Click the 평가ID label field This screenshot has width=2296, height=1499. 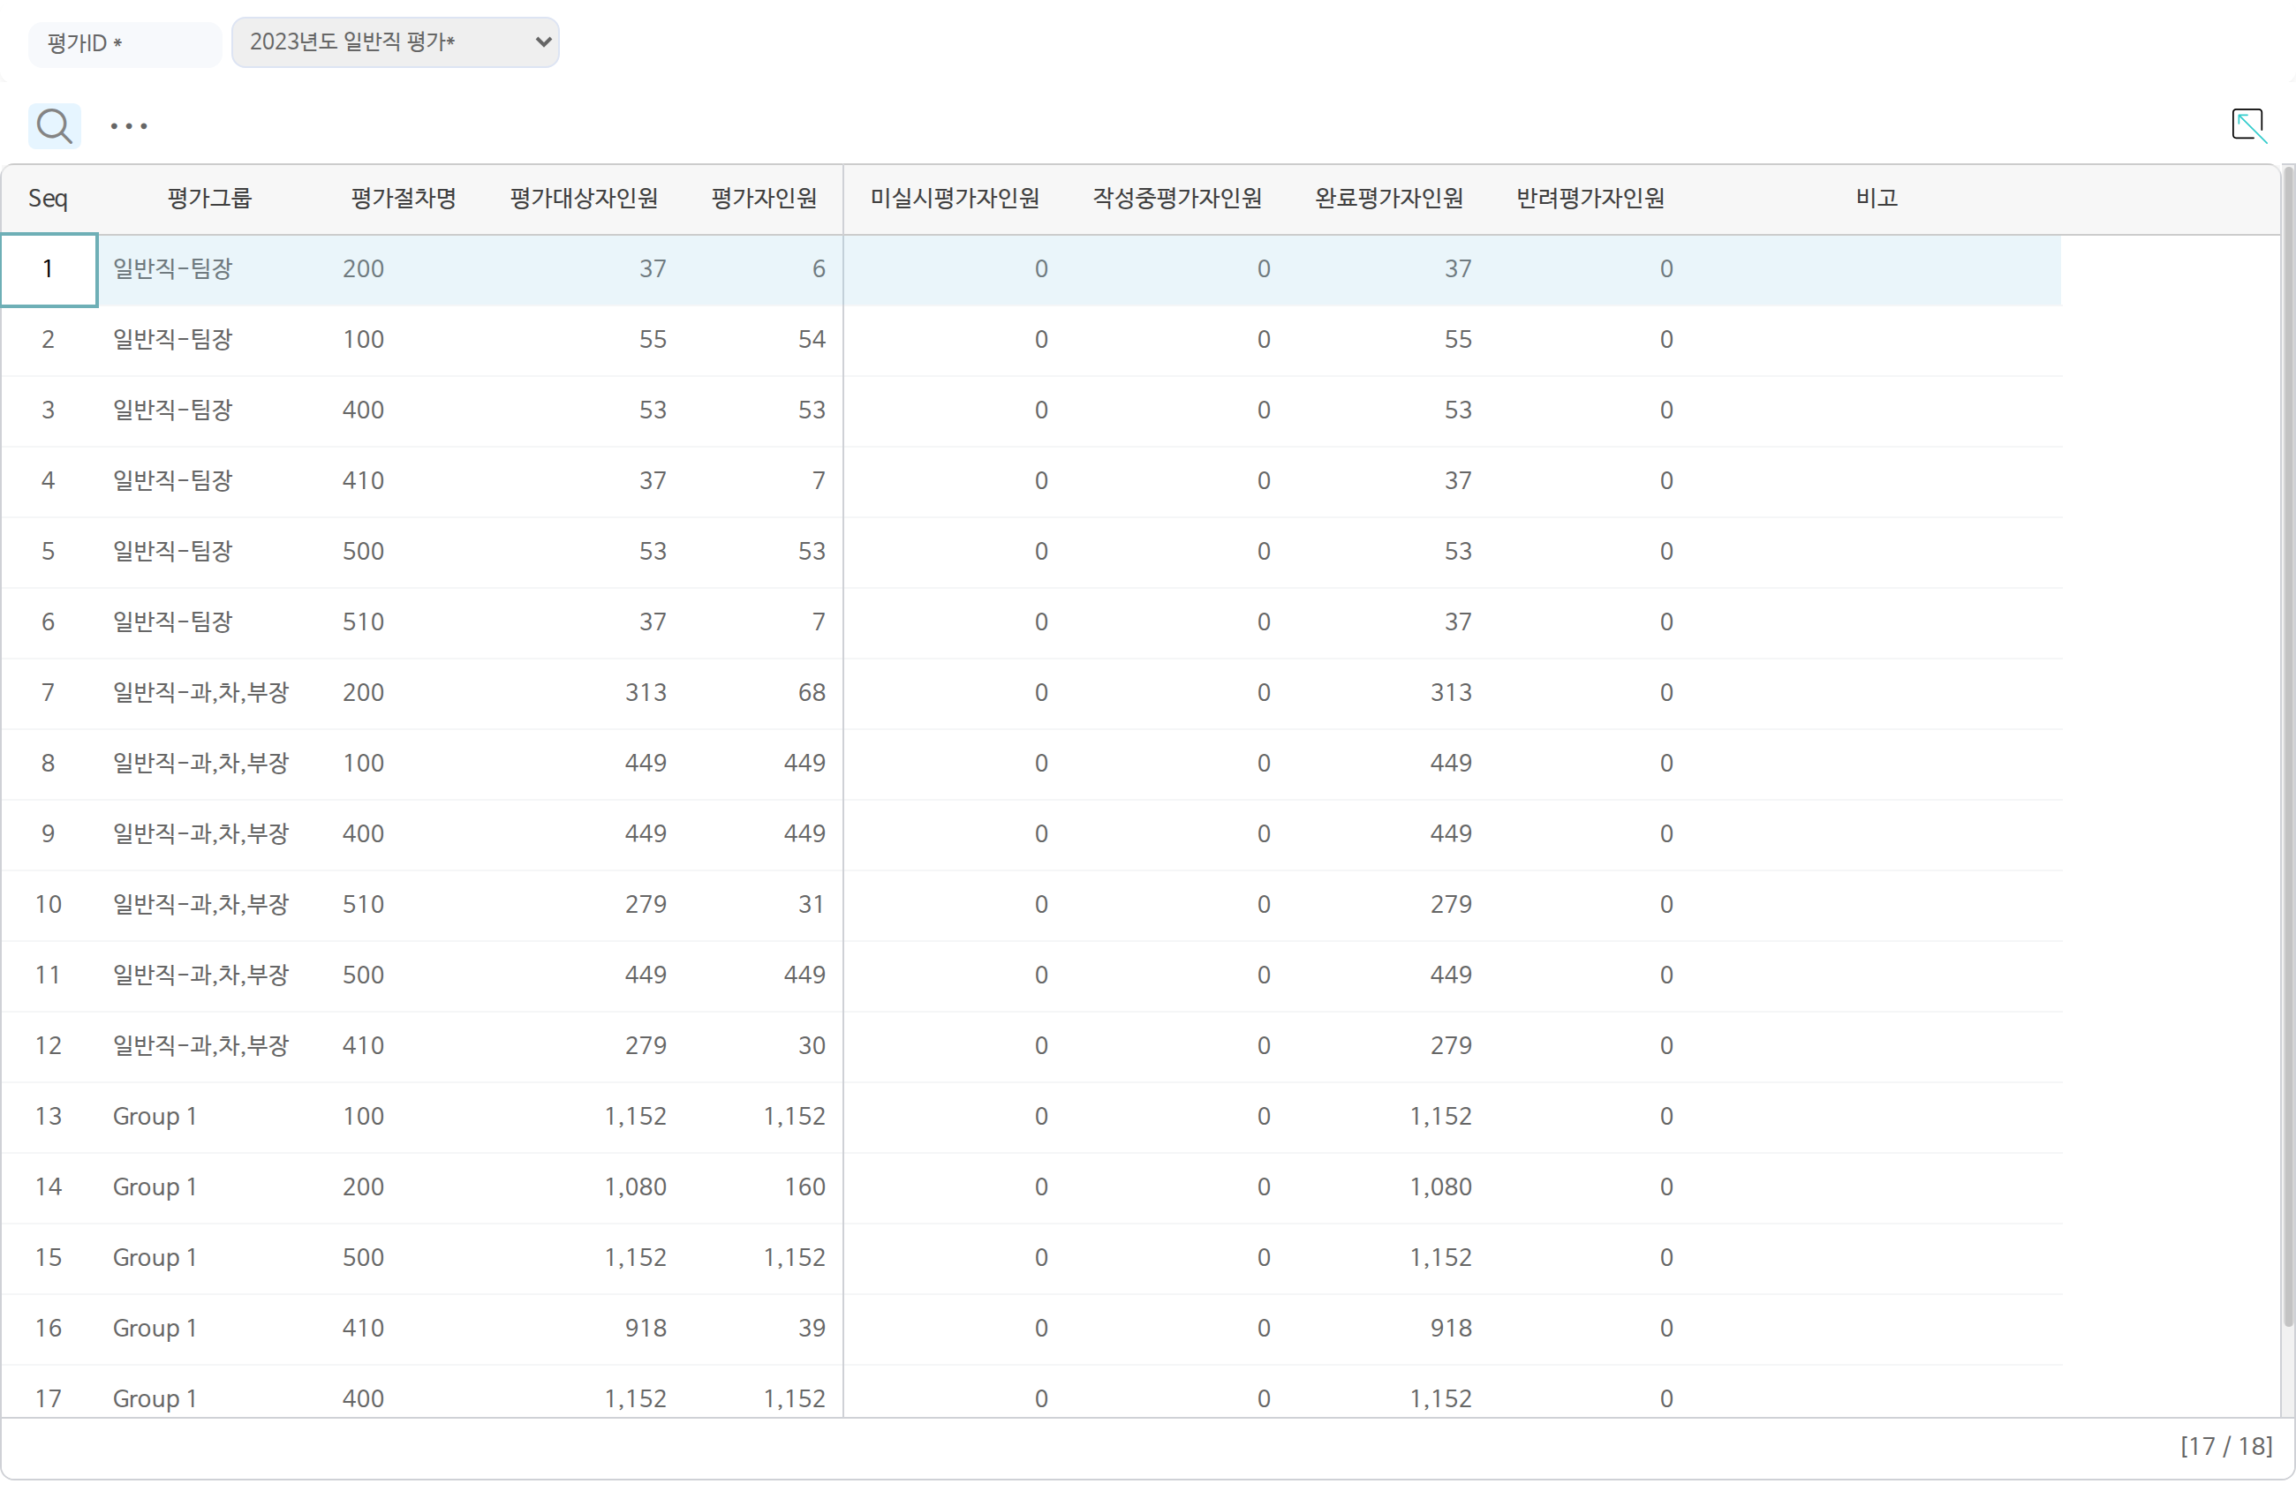125,43
